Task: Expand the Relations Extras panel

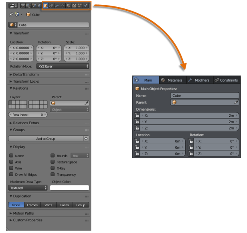Action: point(11,123)
